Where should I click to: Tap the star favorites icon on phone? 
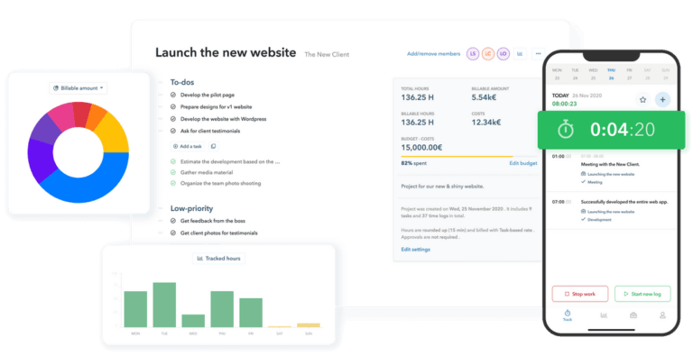coord(642,100)
